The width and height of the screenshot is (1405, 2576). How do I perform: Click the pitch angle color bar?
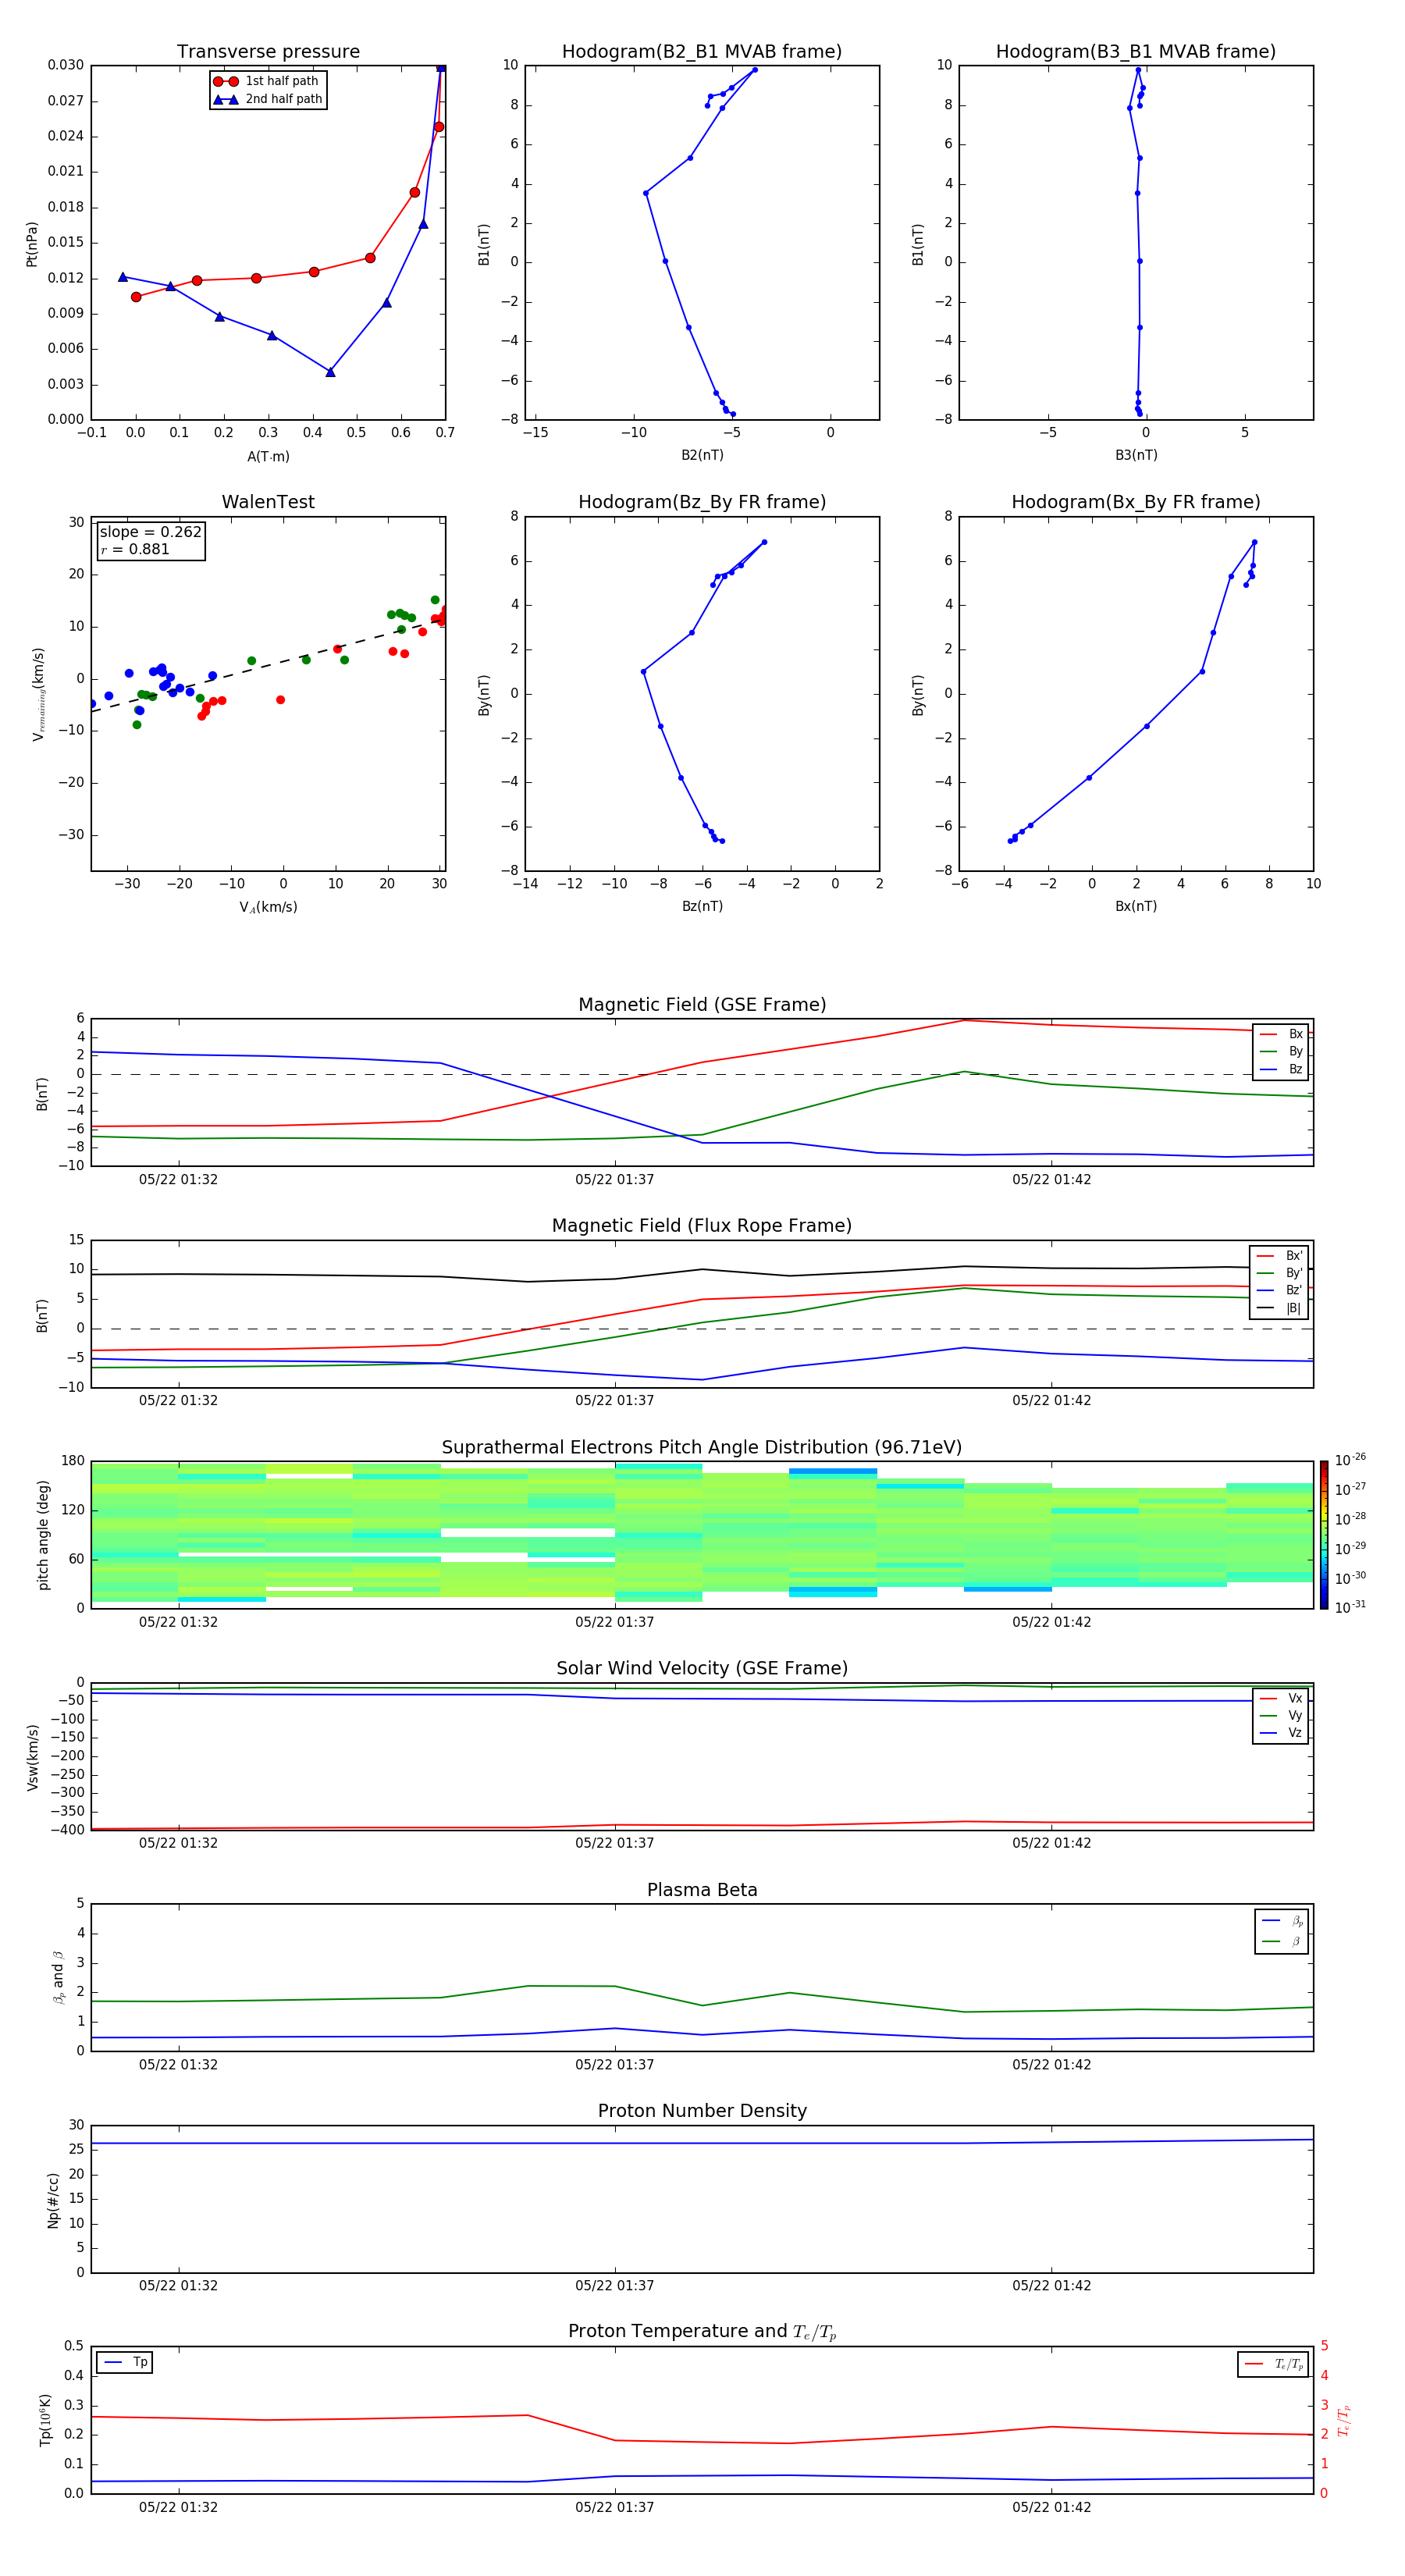pyautogui.click(x=1324, y=1535)
